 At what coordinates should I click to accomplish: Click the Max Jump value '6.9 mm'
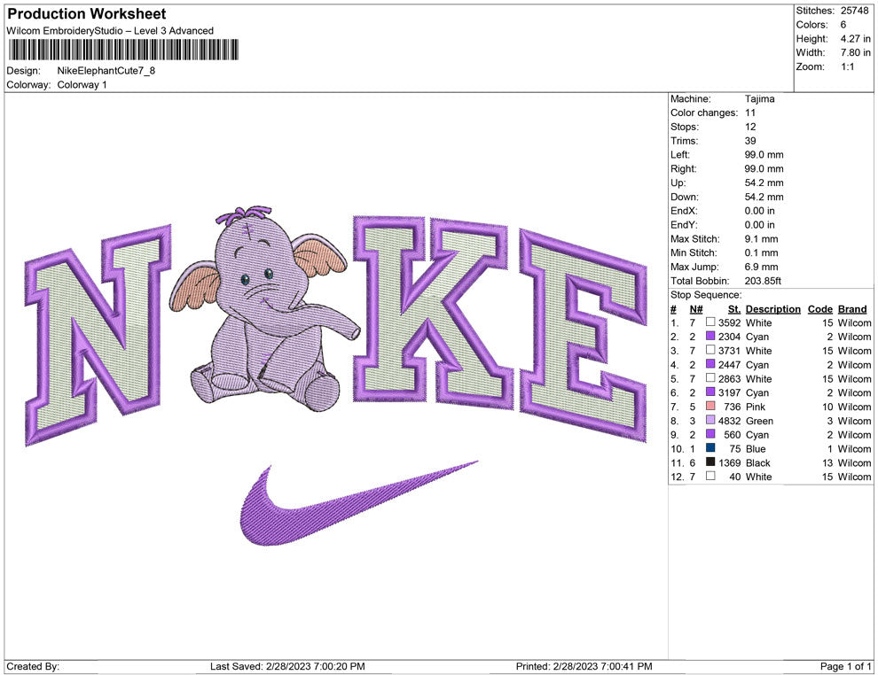pos(761,267)
